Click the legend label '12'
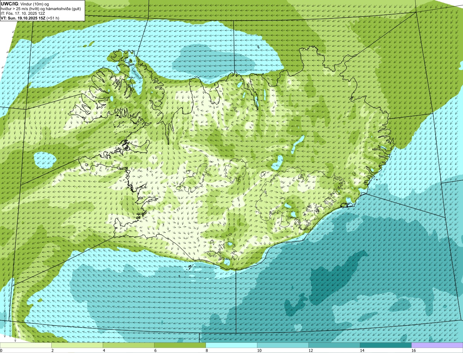Viewport: 463px width, 353px height. (311, 350)
